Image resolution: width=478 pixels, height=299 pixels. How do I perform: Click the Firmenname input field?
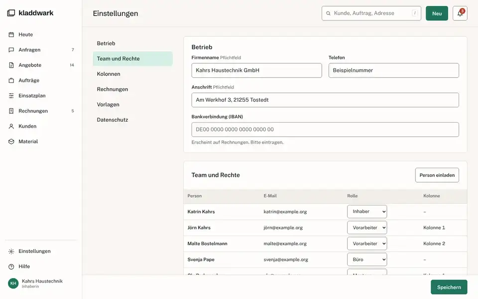point(257,70)
